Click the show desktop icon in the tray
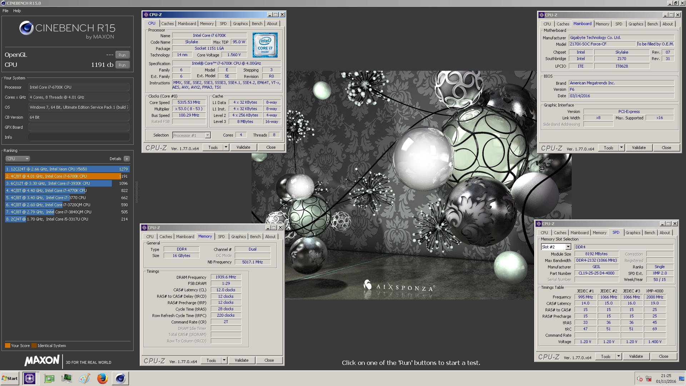Viewport: 686px width, 386px height. (682, 379)
